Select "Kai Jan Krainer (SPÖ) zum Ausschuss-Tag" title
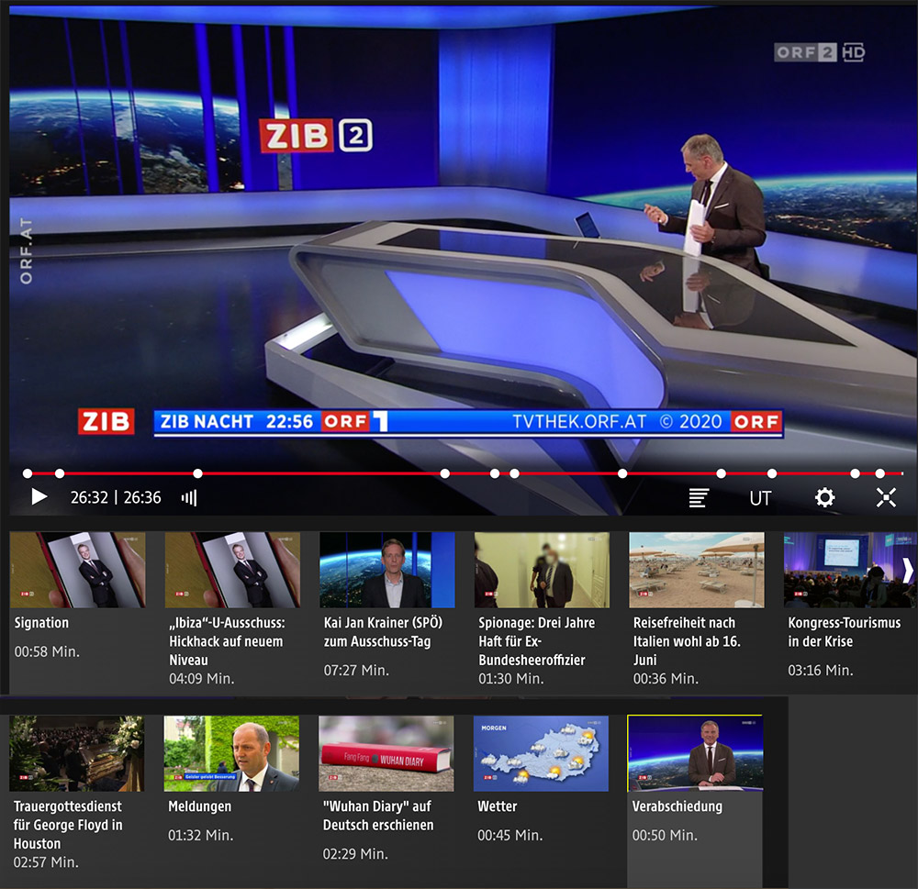The image size is (918, 889). 383,632
